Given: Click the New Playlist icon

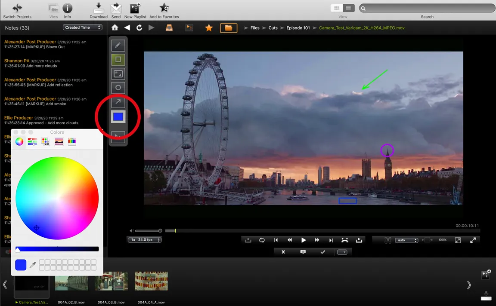Looking at the screenshot, I should click(135, 8).
